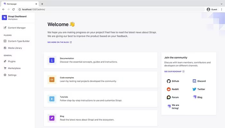Visit the Github community link

coord(175,81)
